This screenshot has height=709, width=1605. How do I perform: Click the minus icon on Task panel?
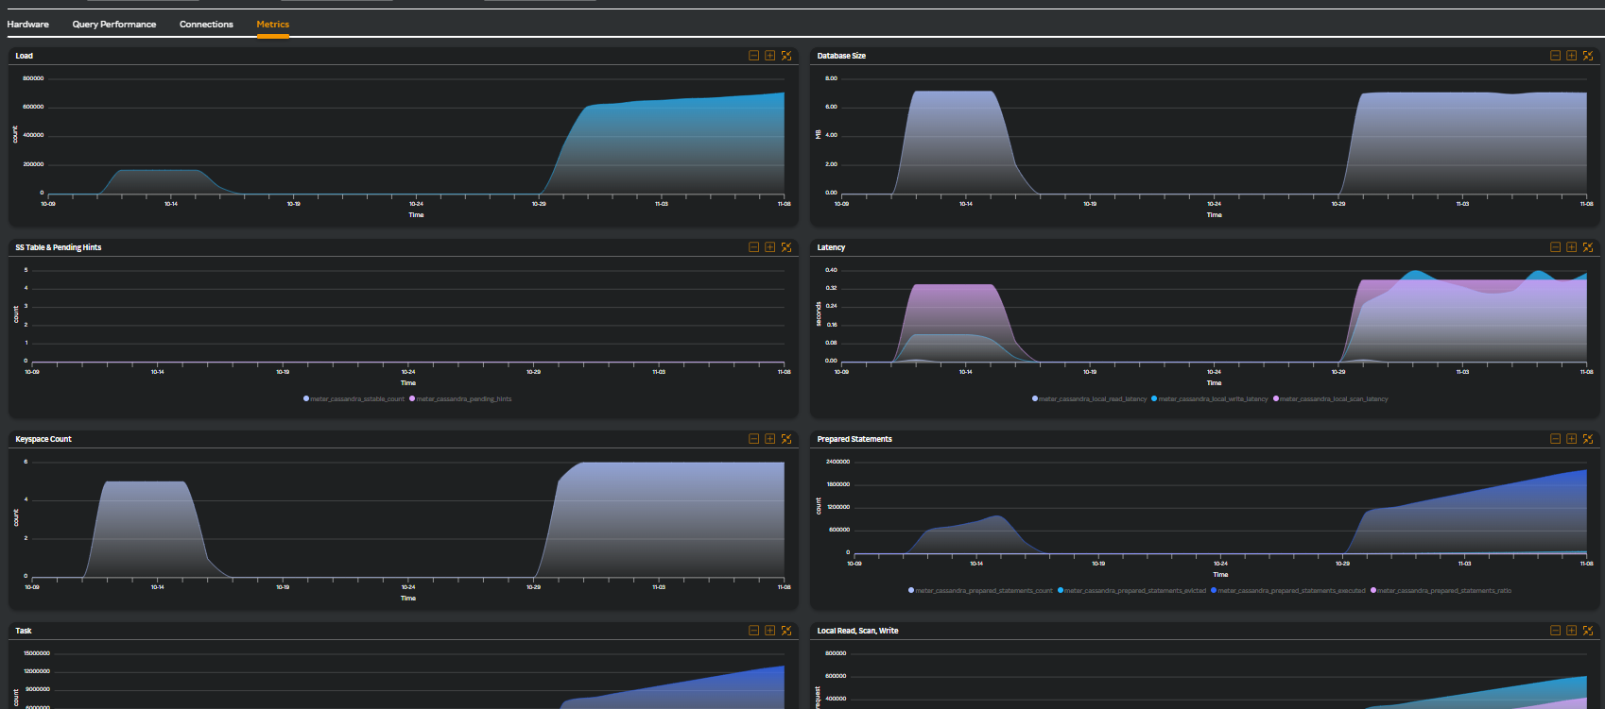pos(753,631)
